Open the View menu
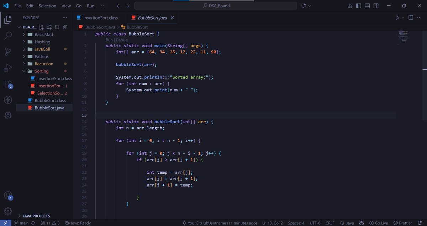The image size is (427, 226). pyautogui.click(x=66, y=6)
